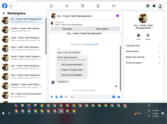Open Shari's conversation in the list
The image size is (167, 124).
pyautogui.click(x=22, y=76)
